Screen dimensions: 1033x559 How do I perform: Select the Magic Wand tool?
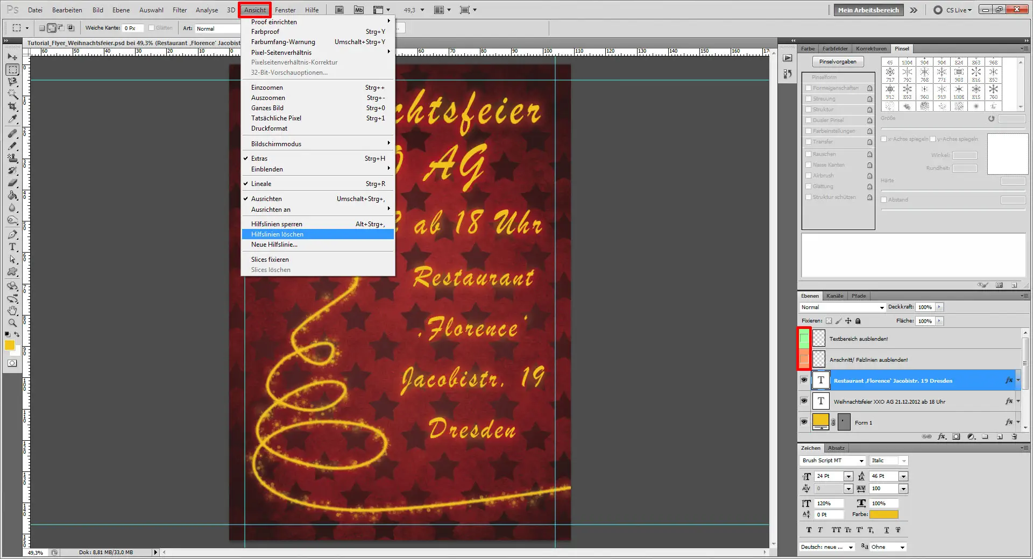pyautogui.click(x=12, y=95)
